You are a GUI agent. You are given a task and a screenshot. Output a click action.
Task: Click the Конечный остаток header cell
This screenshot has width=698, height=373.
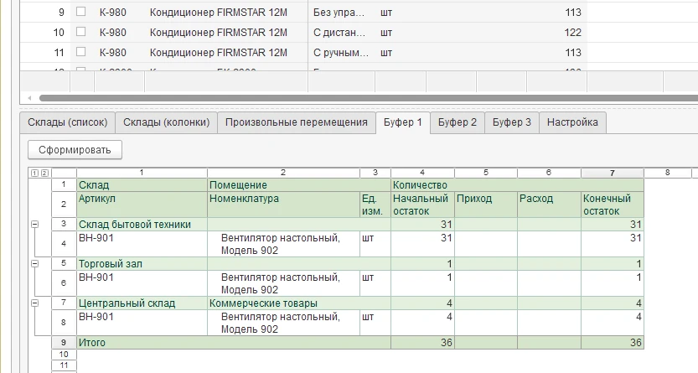[612, 205]
